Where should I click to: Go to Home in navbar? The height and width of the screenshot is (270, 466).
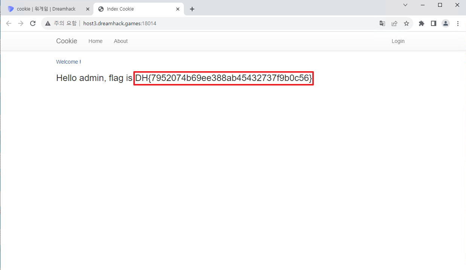point(95,41)
